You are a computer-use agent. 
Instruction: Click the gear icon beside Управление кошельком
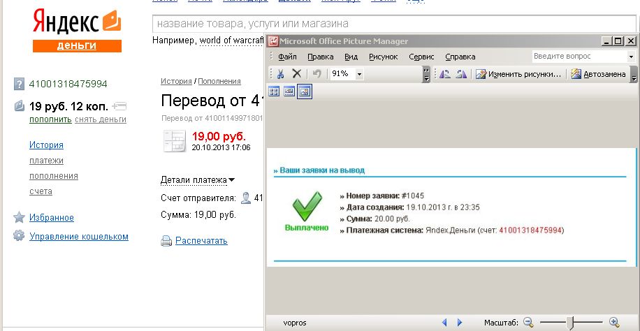pos(19,236)
